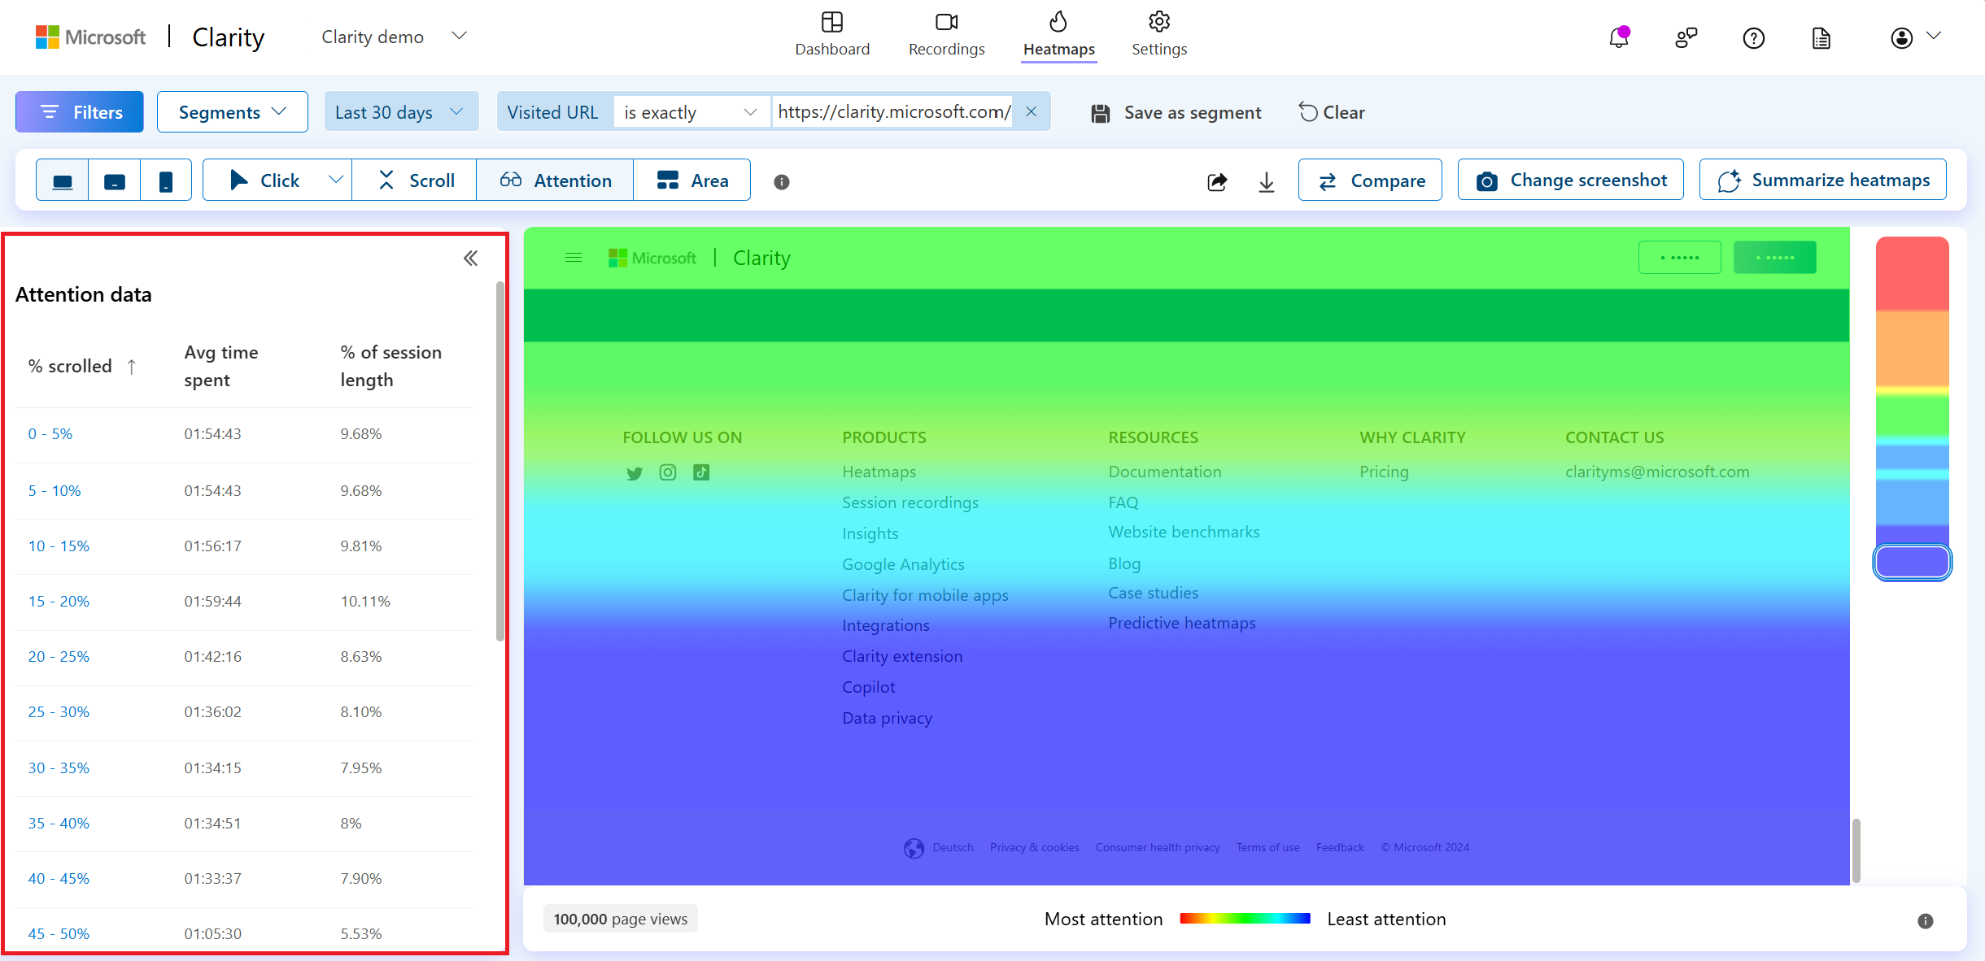Select the 0 - 5% scroll range row
The width and height of the screenshot is (1985, 961).
pyautogui.click(x=244, y=434)
